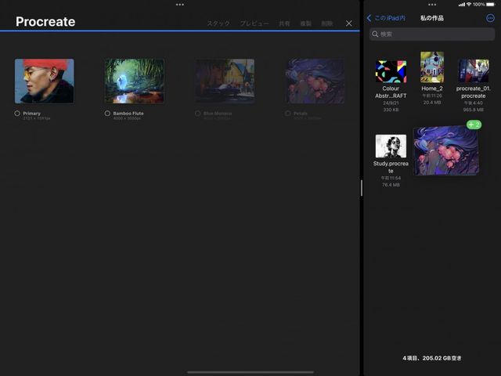Tap the dimmed Petals artwork in Procreate gallery
Image resolution: width=501 pixels, height=376 pixels.
[x=315, y=81]
